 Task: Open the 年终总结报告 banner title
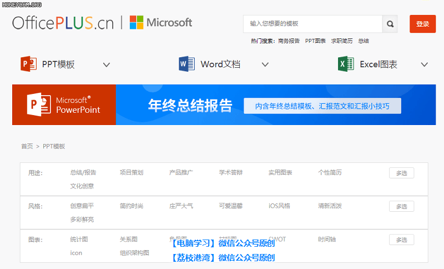[x=190, y=106]
